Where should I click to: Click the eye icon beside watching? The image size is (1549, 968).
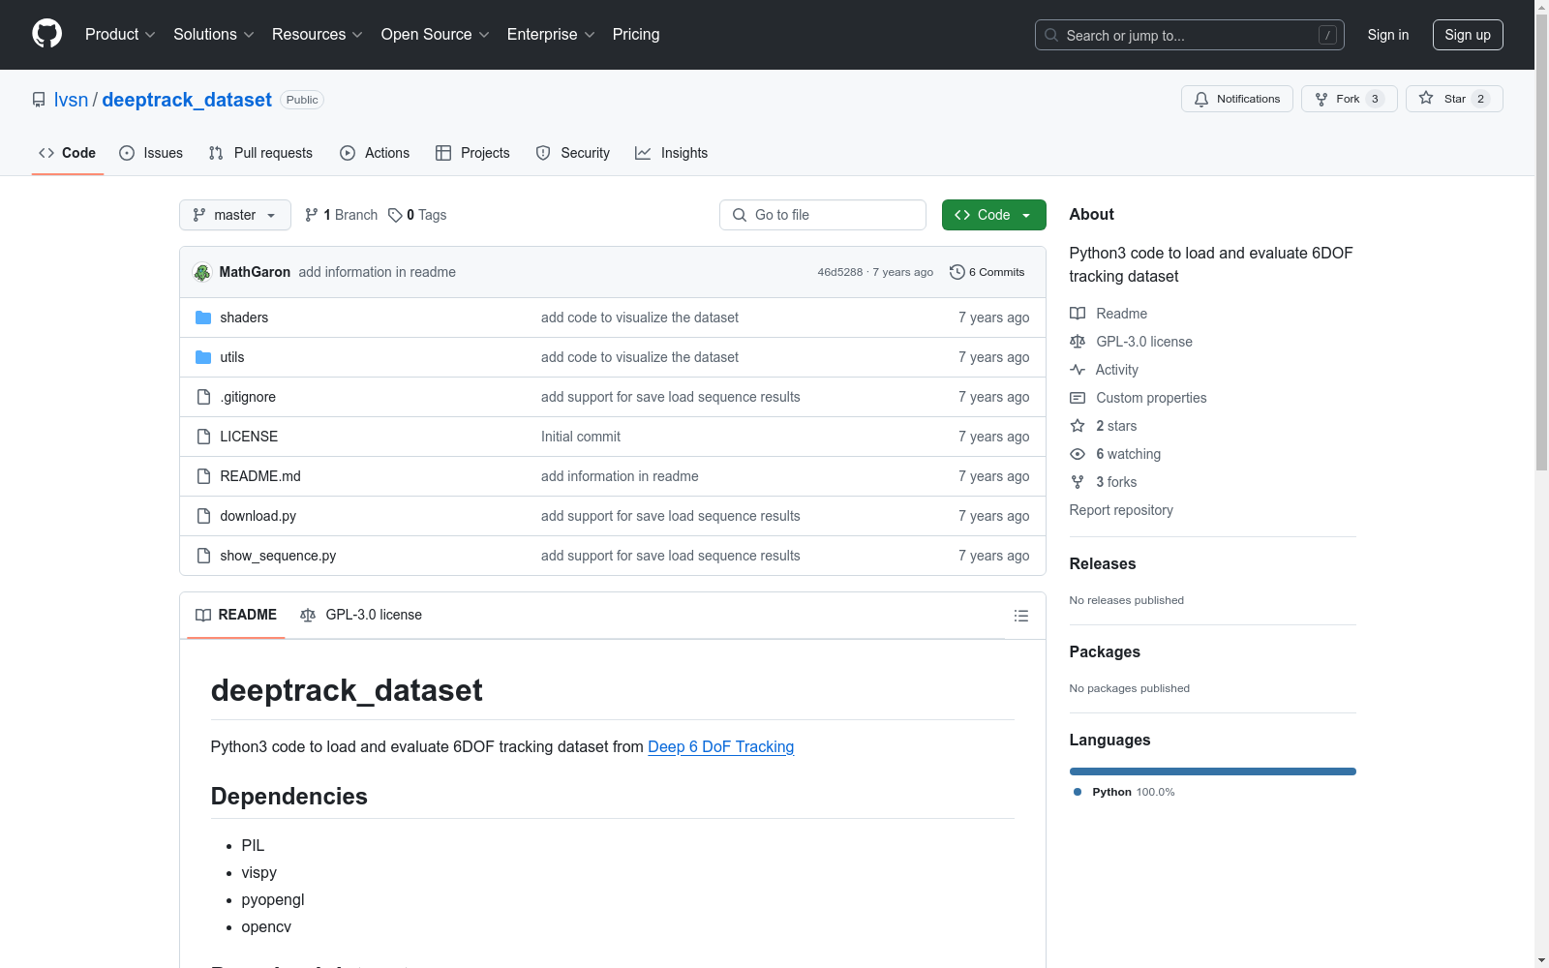click(x=1078, y=454)
